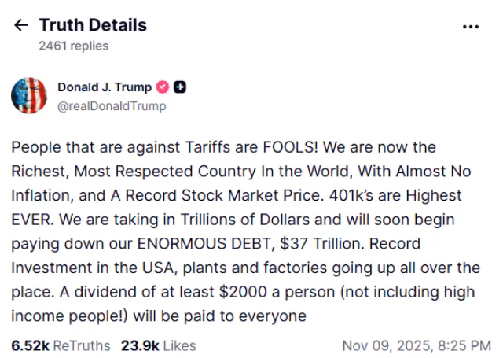View the 2461 replies count
Viewport: 503px width, 358px height.
(x=73, y=46)
